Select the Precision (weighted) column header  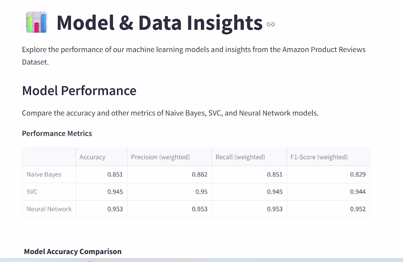tap(160, 157)
